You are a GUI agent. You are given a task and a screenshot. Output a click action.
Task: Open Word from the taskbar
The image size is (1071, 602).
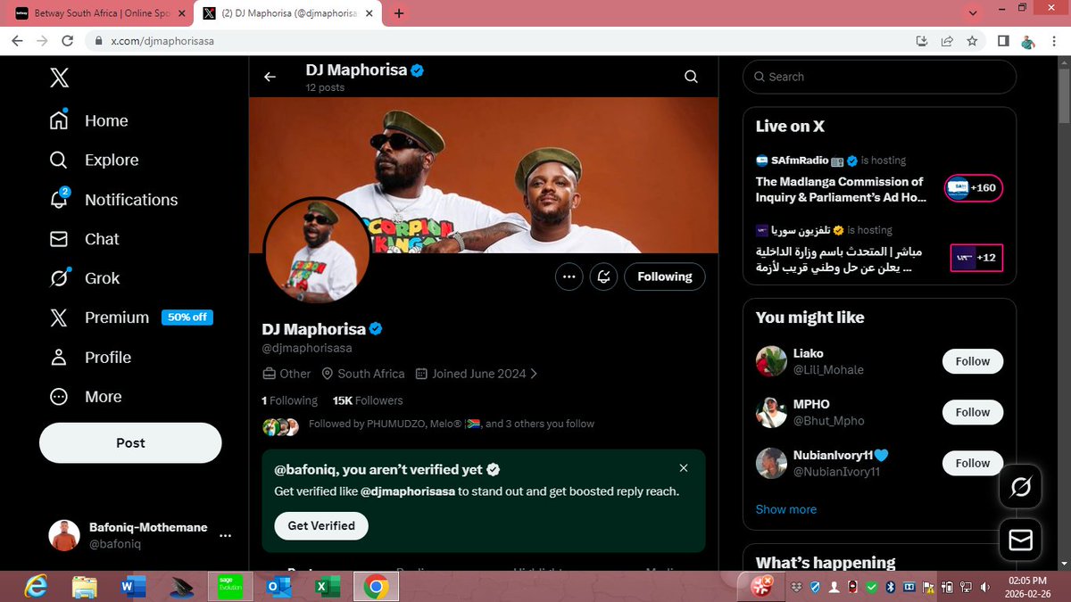(x=133, y=587)
